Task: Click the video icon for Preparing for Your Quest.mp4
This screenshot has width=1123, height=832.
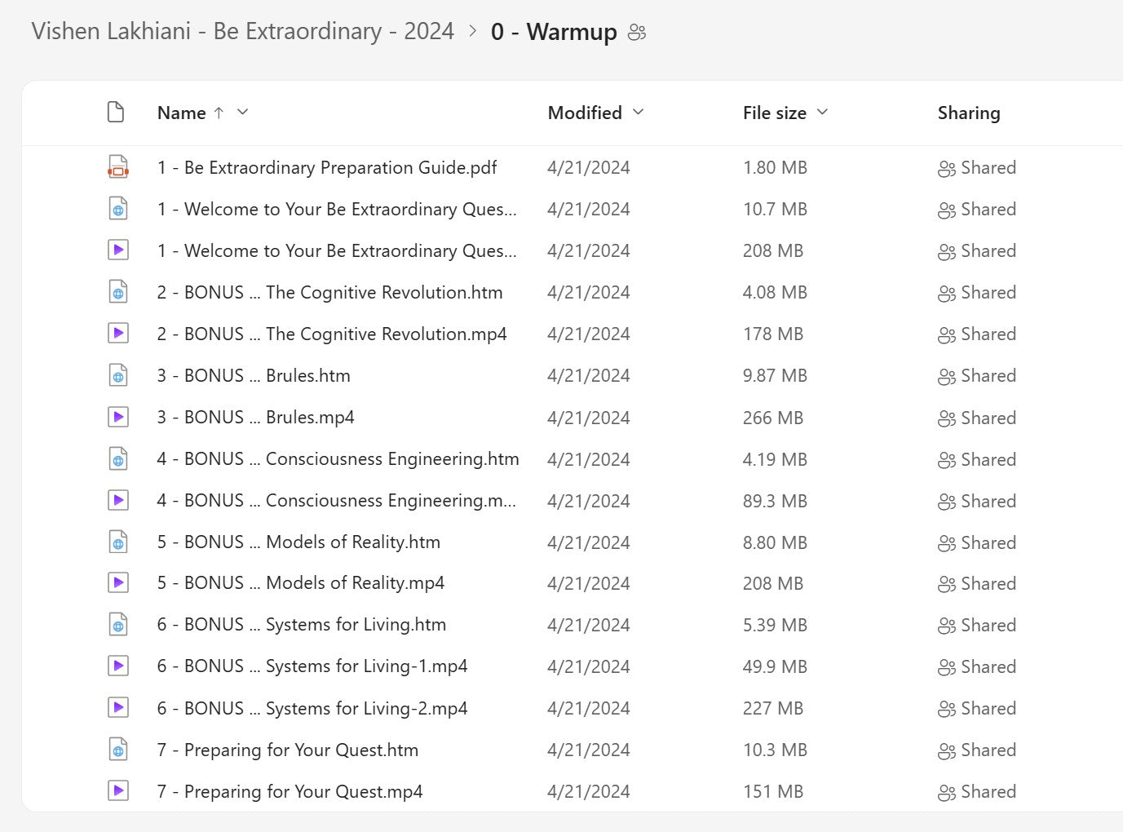Action: point(118,791)
